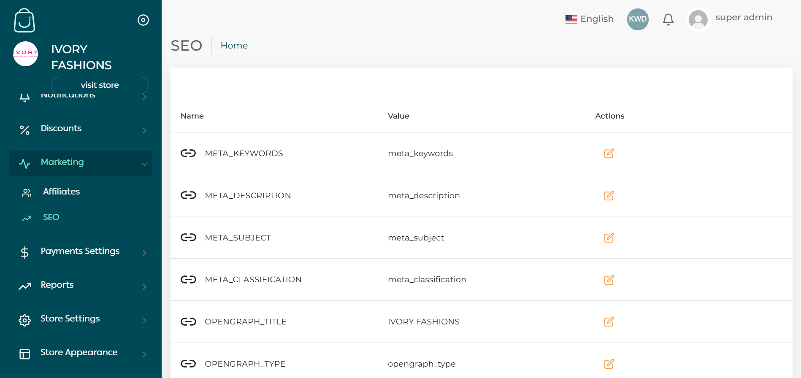
Task: Edit the META_KEYWORDS entry
Action: 609,153
